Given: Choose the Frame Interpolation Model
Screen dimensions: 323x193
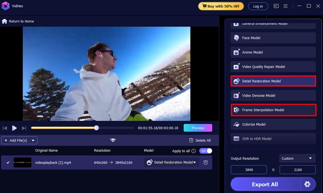Looking at the screenshot, I should tap(273, 110).
